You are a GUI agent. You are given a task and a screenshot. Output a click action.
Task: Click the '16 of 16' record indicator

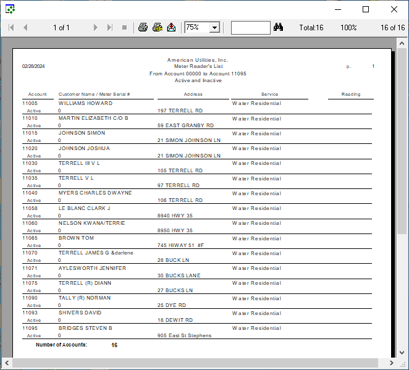coord(392,28)
